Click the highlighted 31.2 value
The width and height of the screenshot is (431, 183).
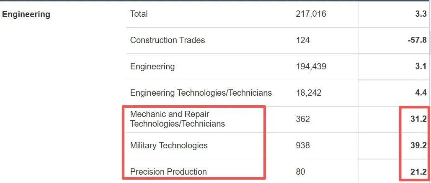pos(418,119)
